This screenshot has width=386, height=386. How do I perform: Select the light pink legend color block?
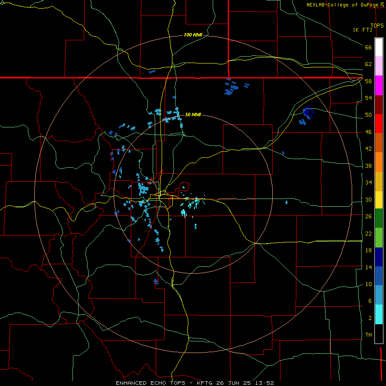[379, 66]
